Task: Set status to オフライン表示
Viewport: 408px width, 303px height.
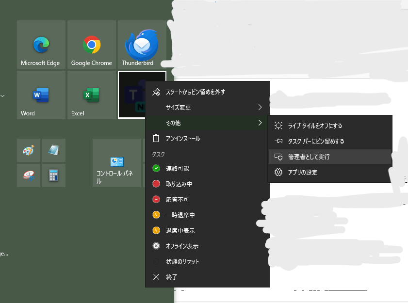Action: [x=208, y=246]
